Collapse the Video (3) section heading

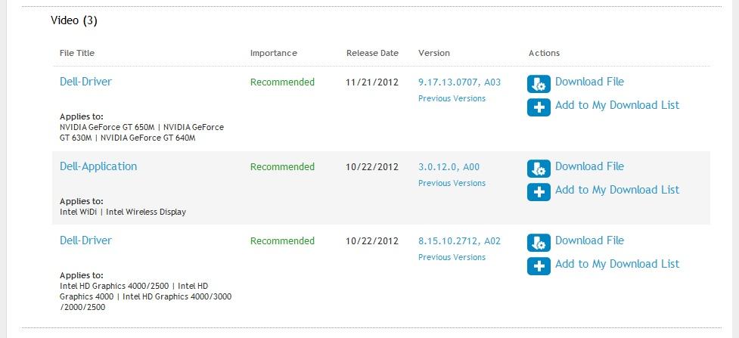(x=74, y=20)
